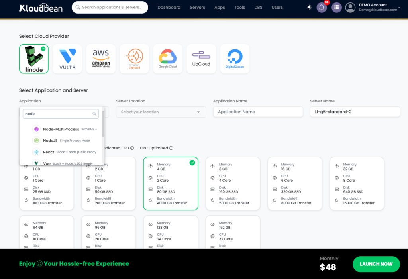Open Users in top navigation
Image resolution: width=408 pixels, height=279 pixels.
tap(277, 7)
